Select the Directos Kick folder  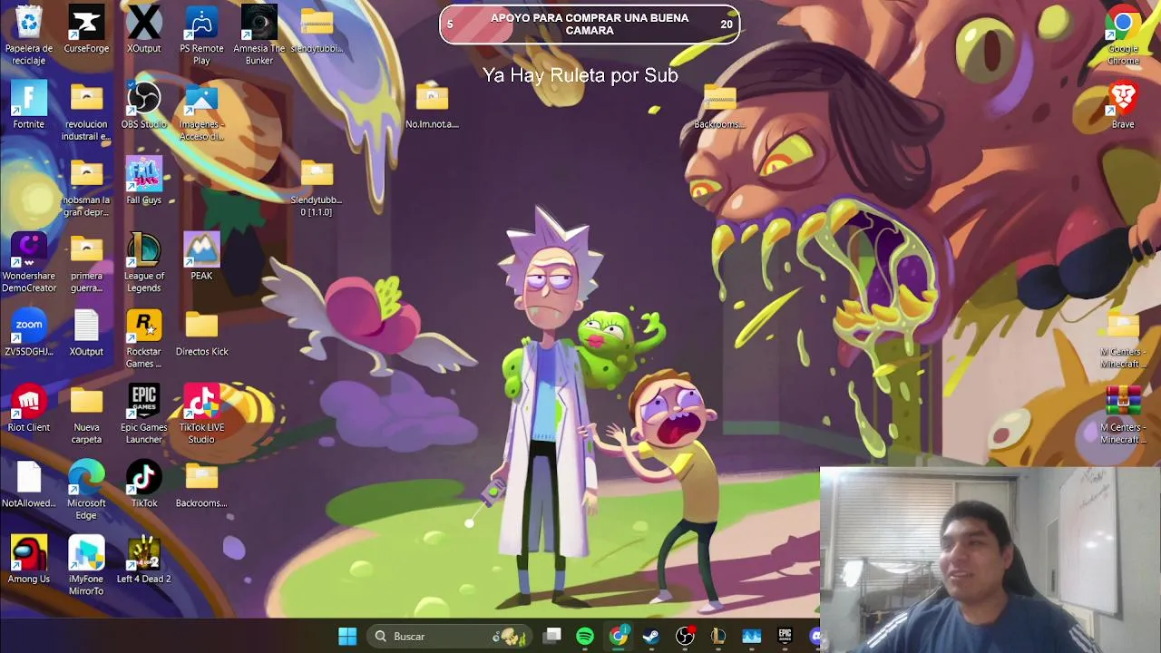[201, 333]
